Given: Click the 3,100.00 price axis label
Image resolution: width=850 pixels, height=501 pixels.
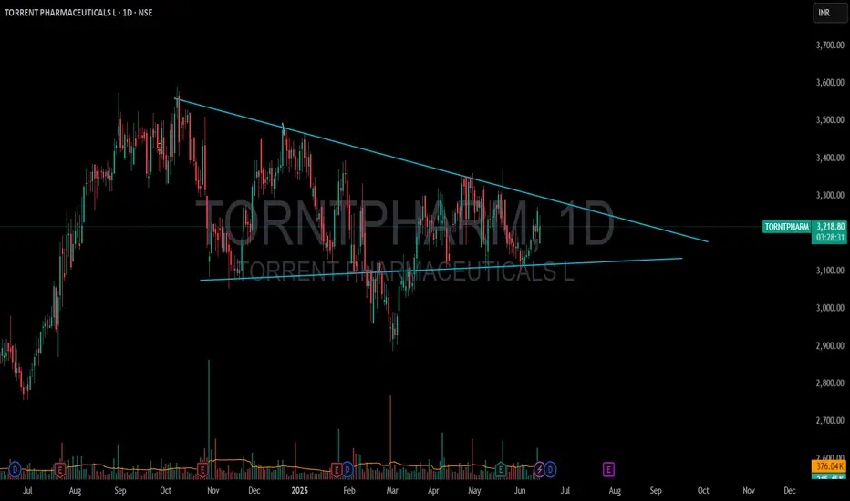Looking at the screenshot, I should (830, 271).
